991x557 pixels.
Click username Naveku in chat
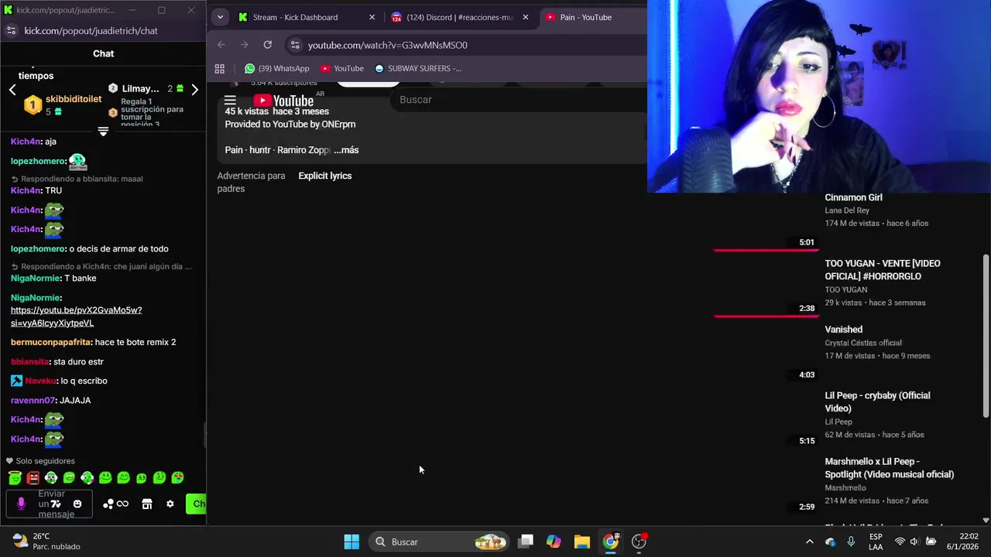click(41, 381)
